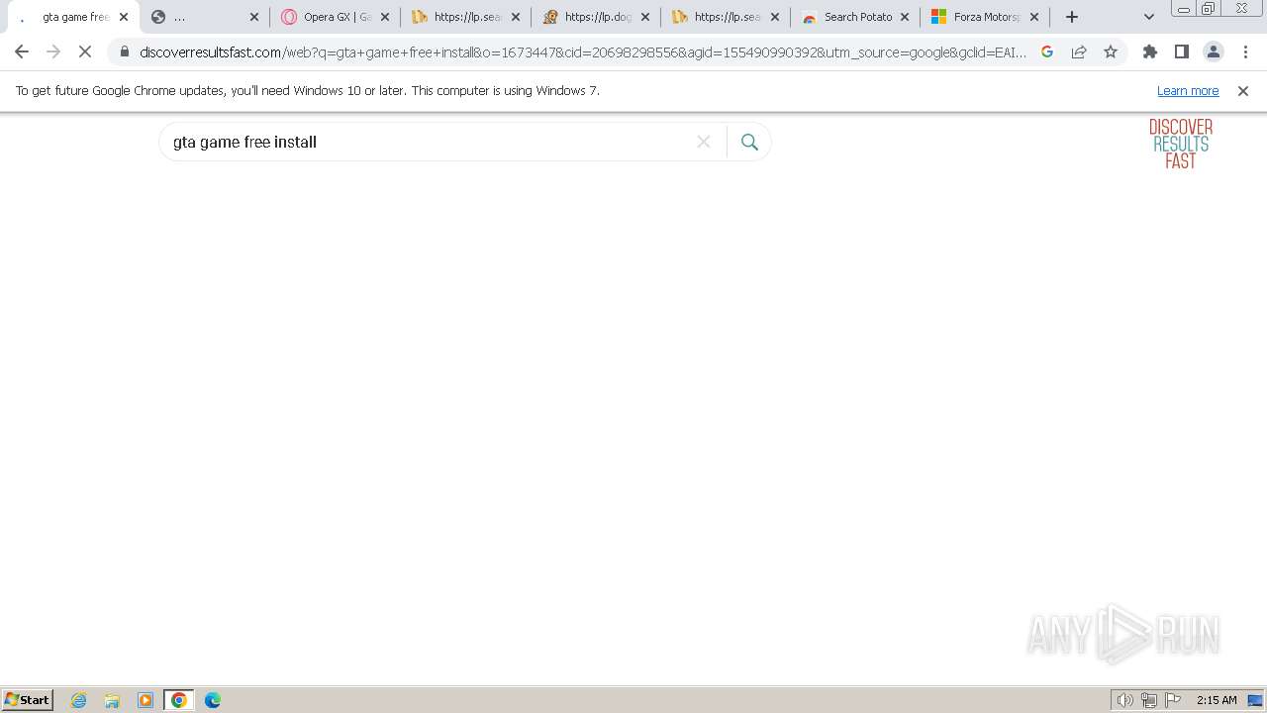Switch to the lp.dog tab
This screenshot has height=713, width=1267.
pyautogui.click(x=596, y=18)
